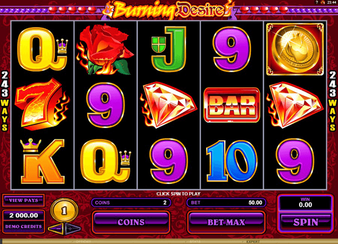This screenshot has height=244, width=338.
Task: Click the BET MAX button
Action: coord(226,222)
